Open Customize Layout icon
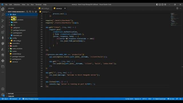Image resolution: width=183 pixels, height=103 pixels. tap(165, 5)
